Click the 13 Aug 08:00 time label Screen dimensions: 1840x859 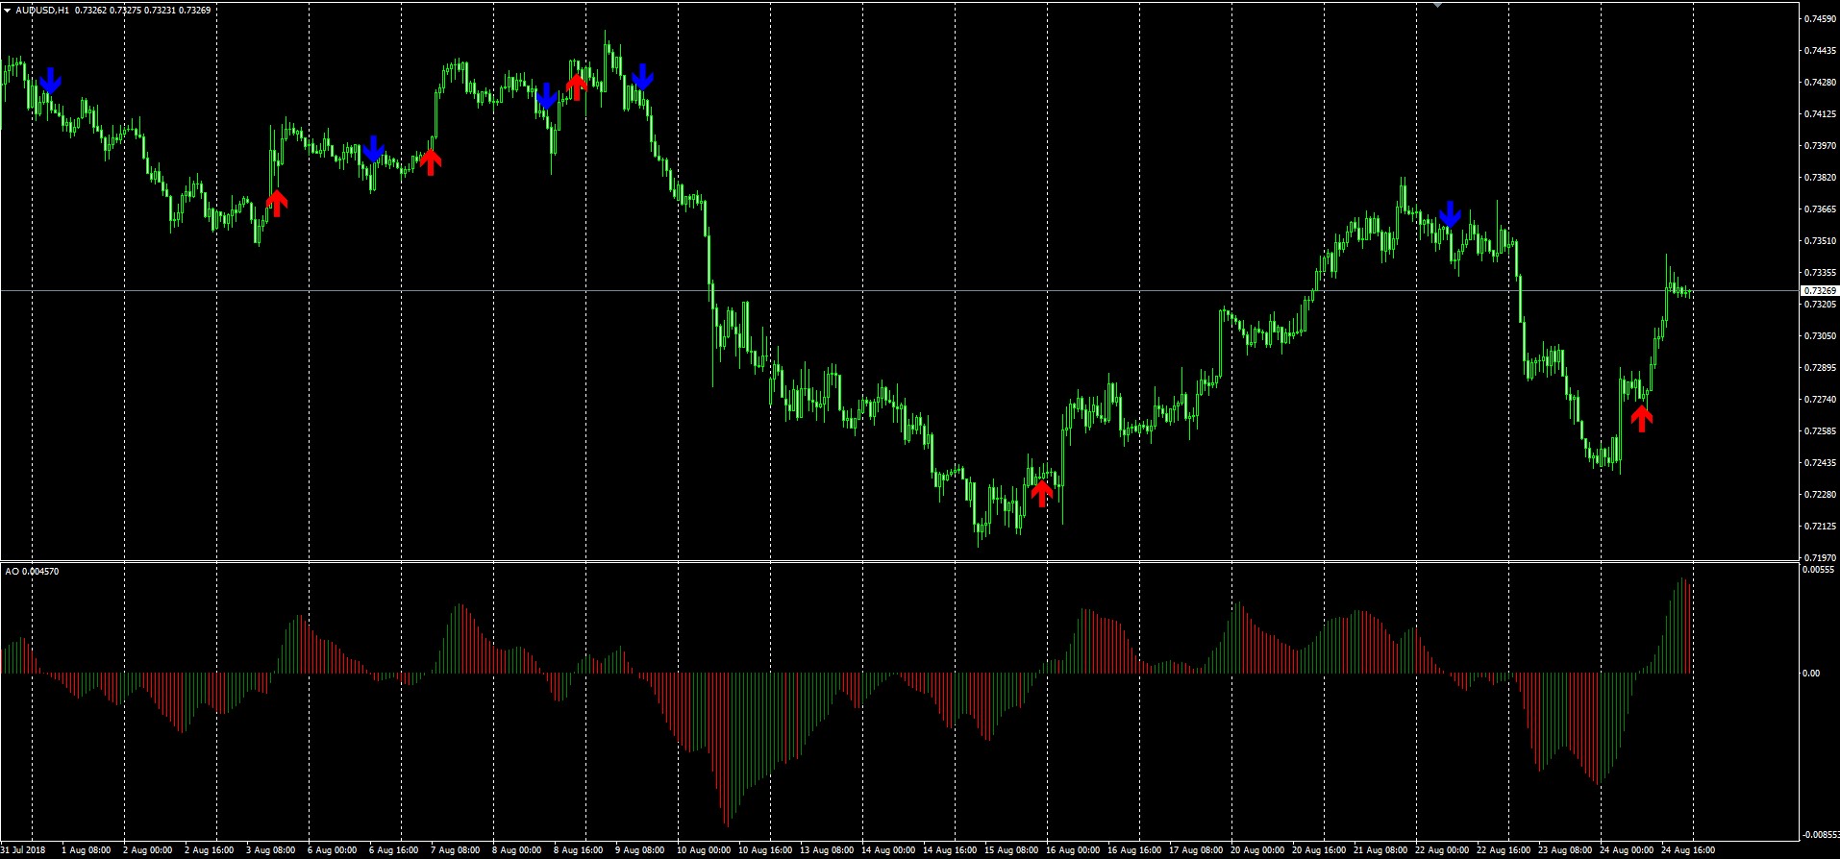click(827, 850)
